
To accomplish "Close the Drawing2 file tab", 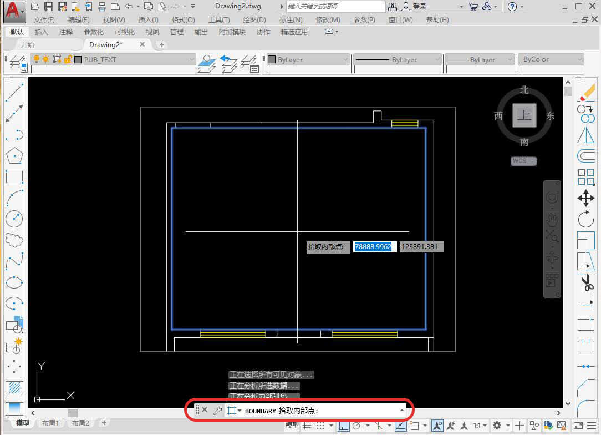I will pyautogui.click(x=142, y=44).
